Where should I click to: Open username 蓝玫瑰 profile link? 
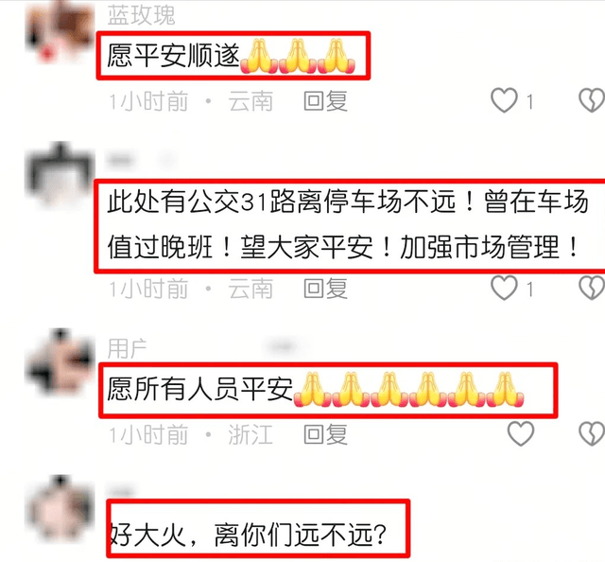[x=141, y=15]
